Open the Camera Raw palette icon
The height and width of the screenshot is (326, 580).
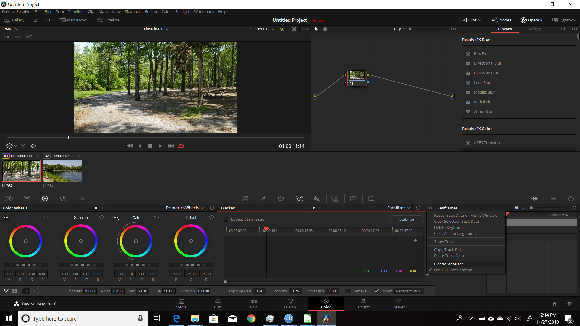point(9,199)
